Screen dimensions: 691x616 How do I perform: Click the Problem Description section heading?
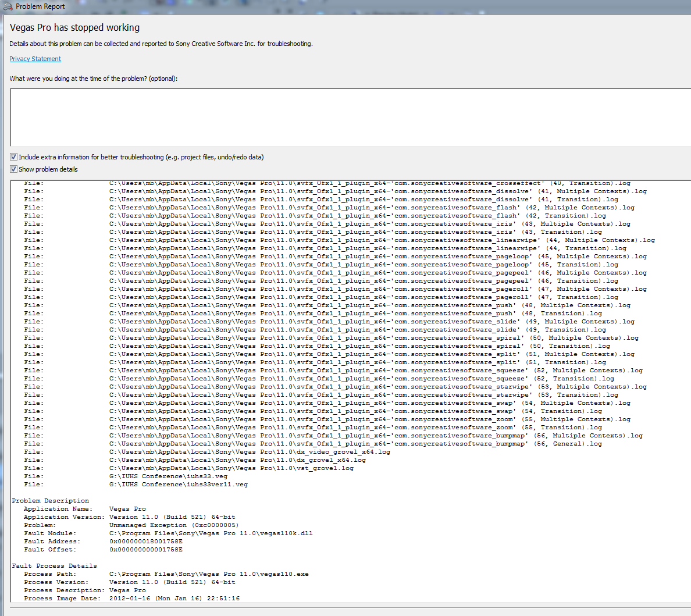50,501
